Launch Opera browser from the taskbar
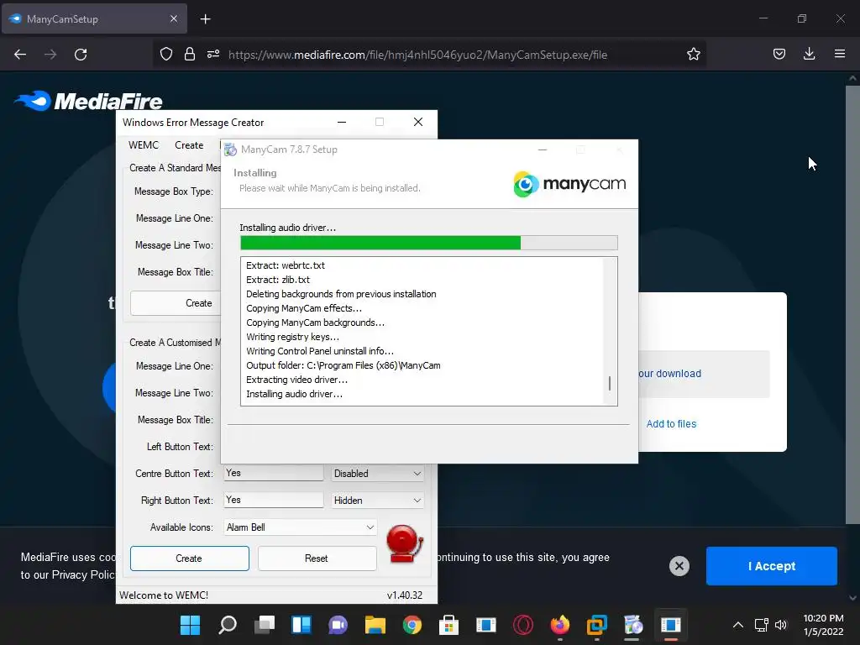Image resolution: width=860 pixels, height=645 pixels. (x=522, y=625)
